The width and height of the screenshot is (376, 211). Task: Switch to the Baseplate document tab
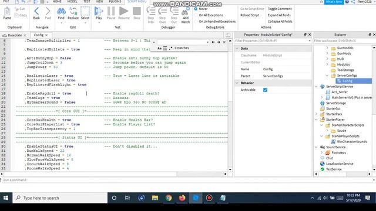pyautogui.click(x=15, y=35)
